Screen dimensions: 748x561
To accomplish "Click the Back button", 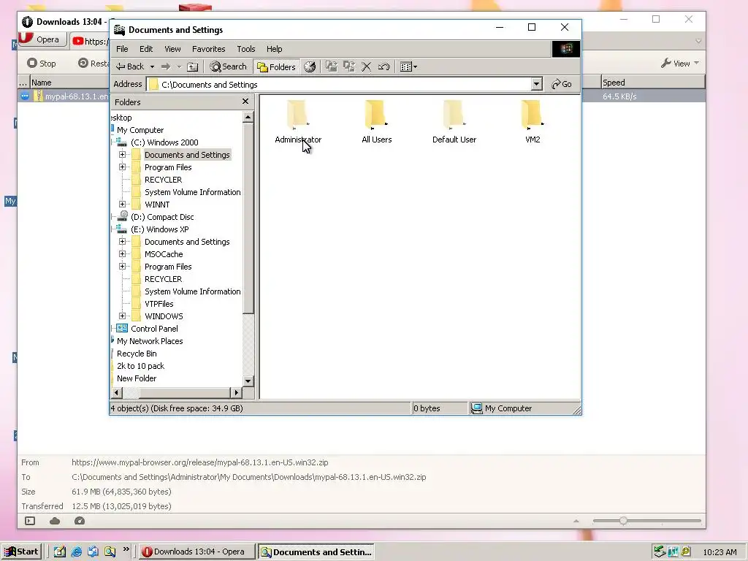I will (x=131, y=66).
